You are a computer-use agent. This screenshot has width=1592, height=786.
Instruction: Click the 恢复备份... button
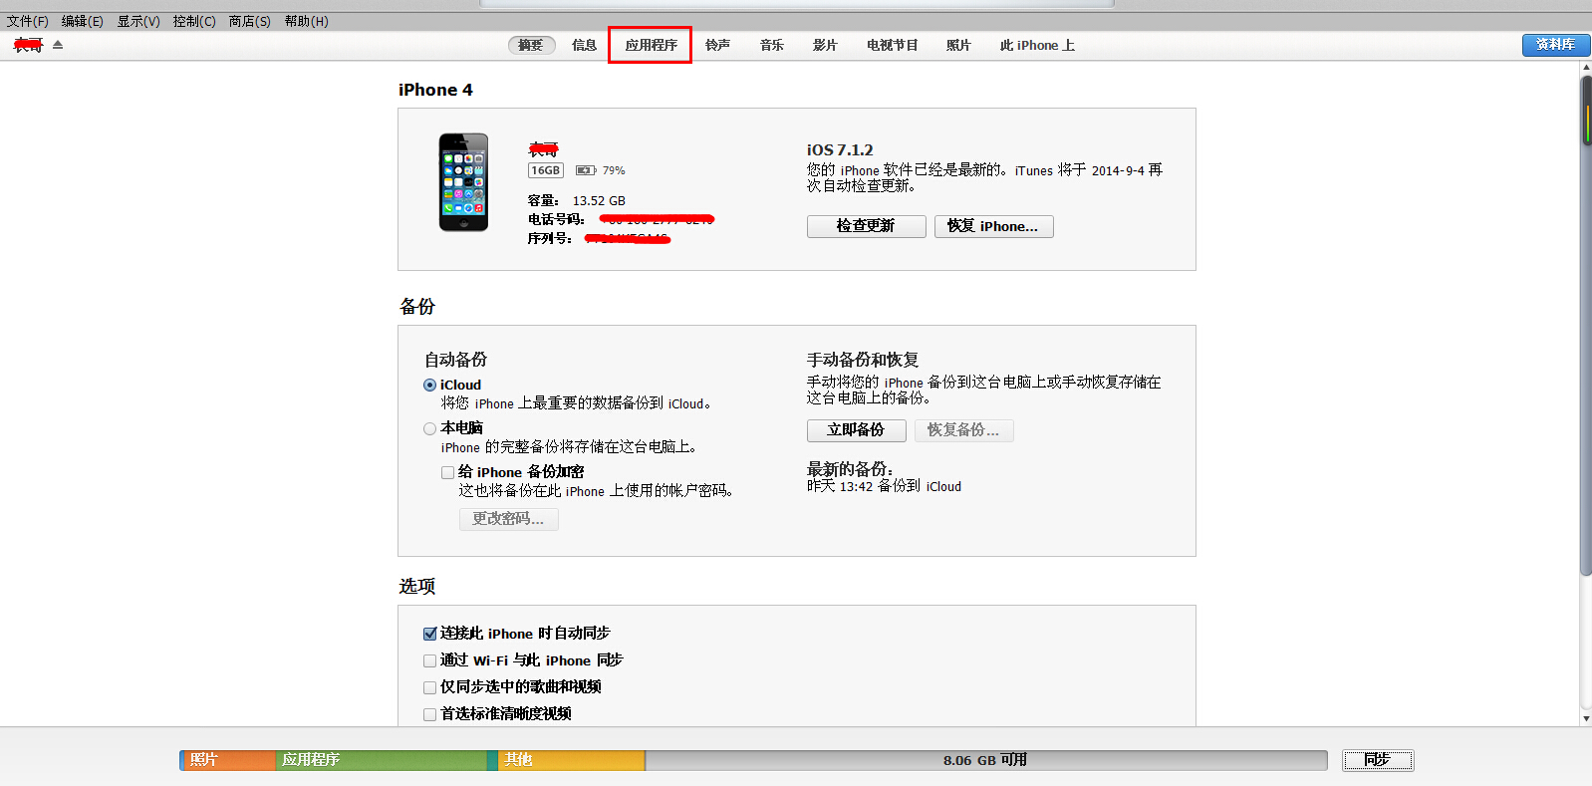pos(963,429)
